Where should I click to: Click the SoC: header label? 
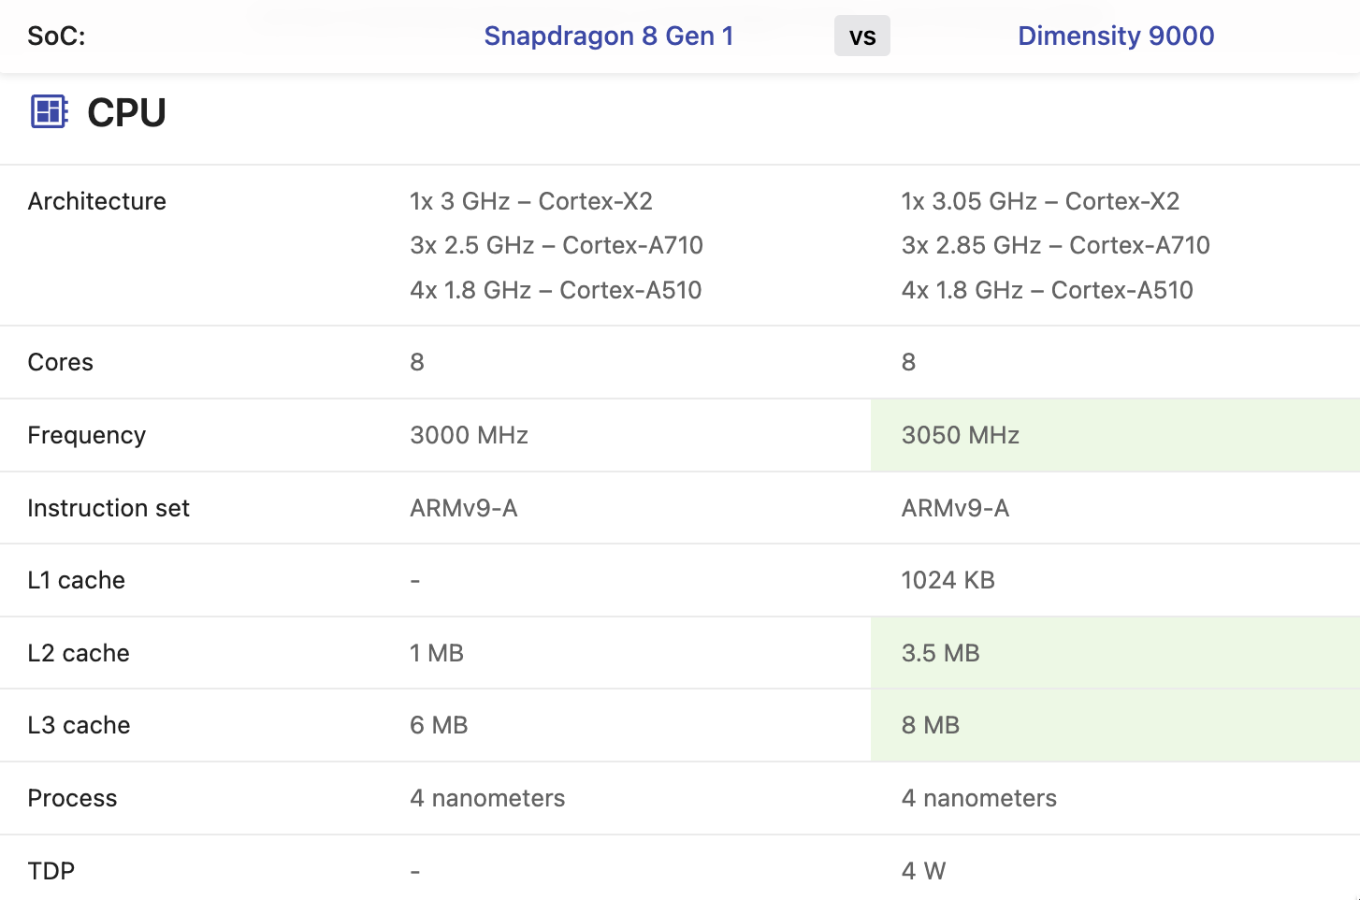tap(56, 36)
